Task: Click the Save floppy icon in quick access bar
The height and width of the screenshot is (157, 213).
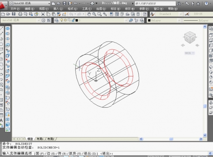Action: point(64,3)
